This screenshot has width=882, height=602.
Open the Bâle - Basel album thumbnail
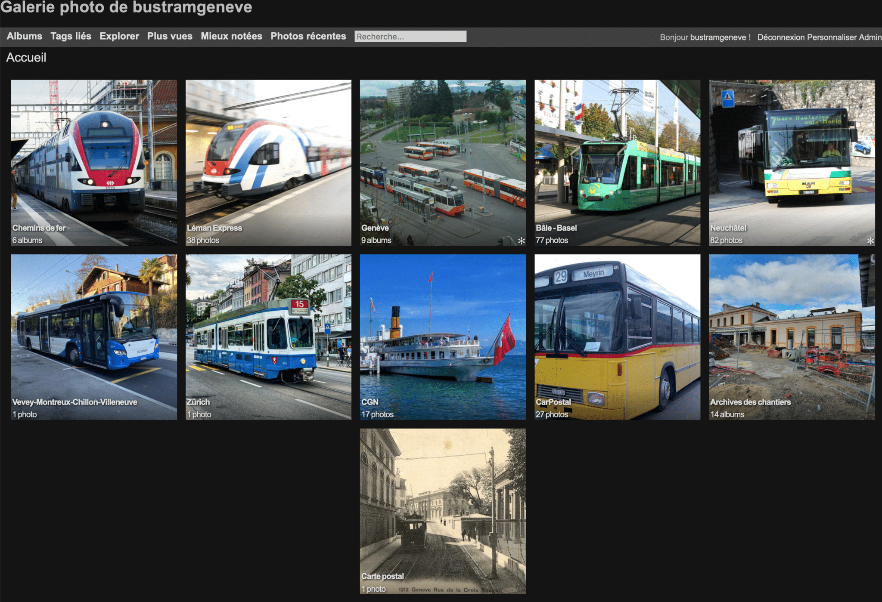tap(617, 163)
